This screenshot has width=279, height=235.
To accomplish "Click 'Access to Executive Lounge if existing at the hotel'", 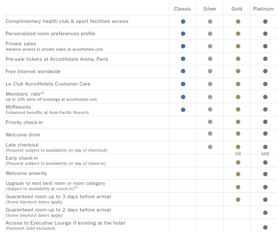I will pyautogui.click(x=65, y=223).
